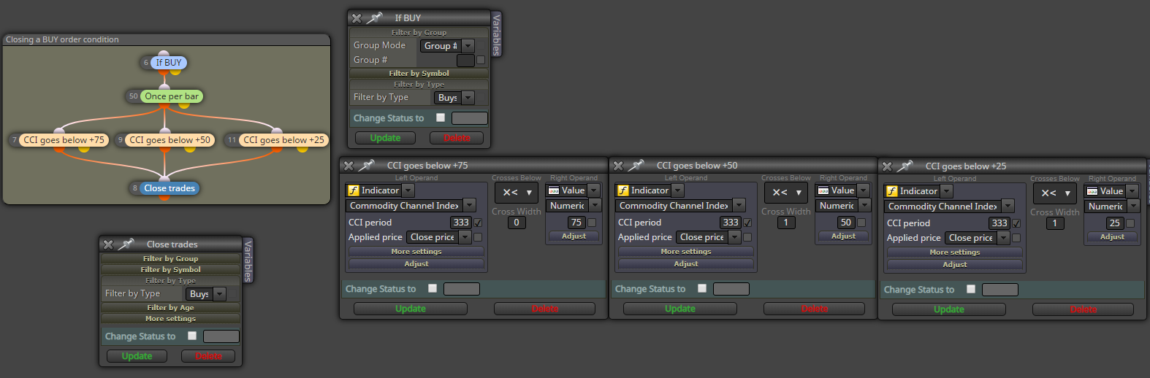Click the pin icon on CCI goes below +75
The height and width of the screenshot is (378, 1150).
366,166
